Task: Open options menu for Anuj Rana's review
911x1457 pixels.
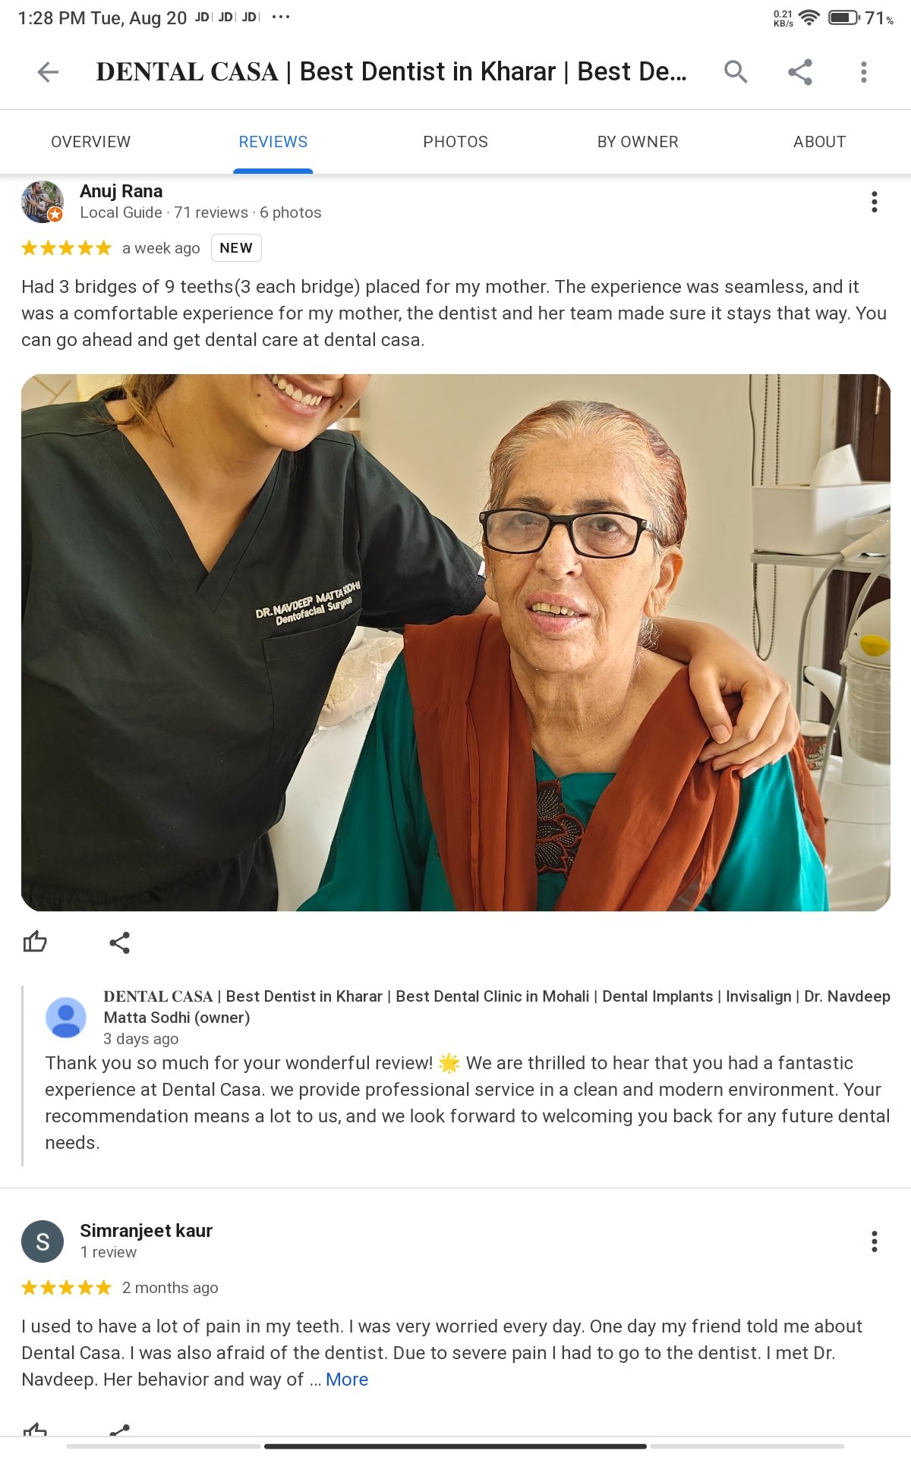Action: pos(875,202)
